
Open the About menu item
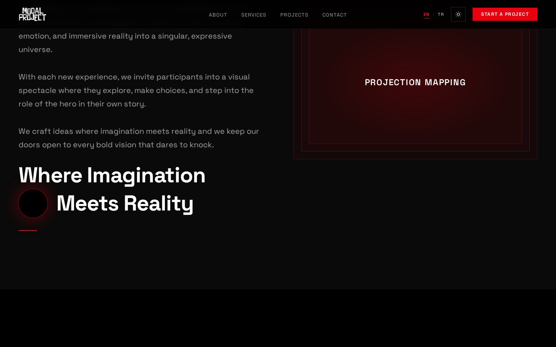tap(218, 15)
